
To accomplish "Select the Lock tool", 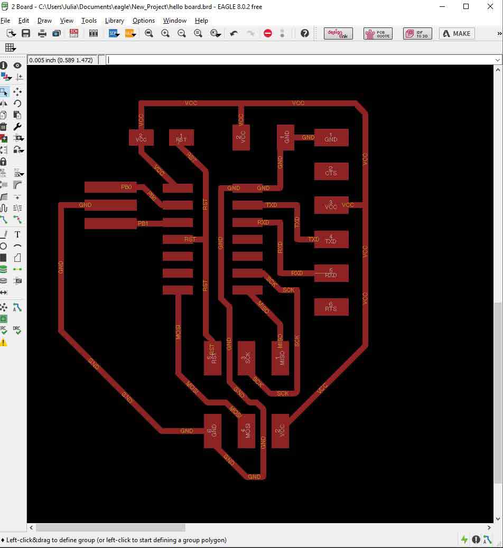I will (x=4, y=161).
